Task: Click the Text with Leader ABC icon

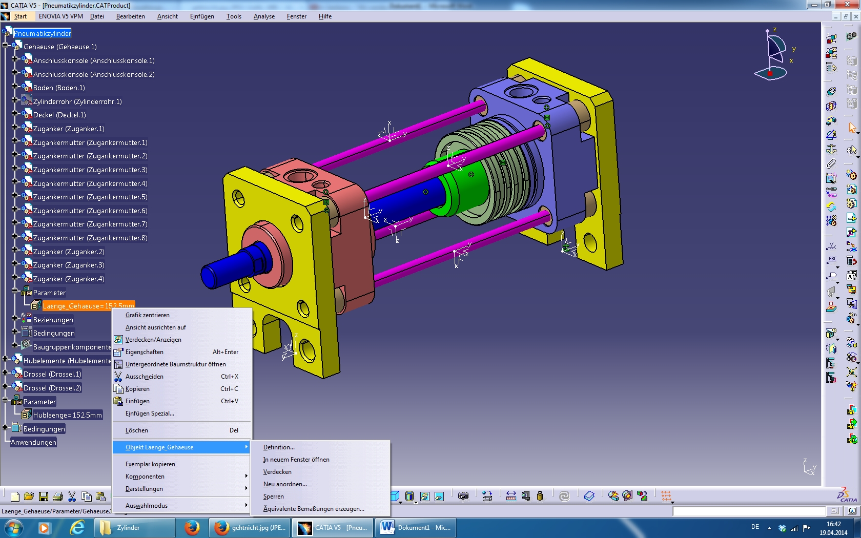Action: (831, 260)
